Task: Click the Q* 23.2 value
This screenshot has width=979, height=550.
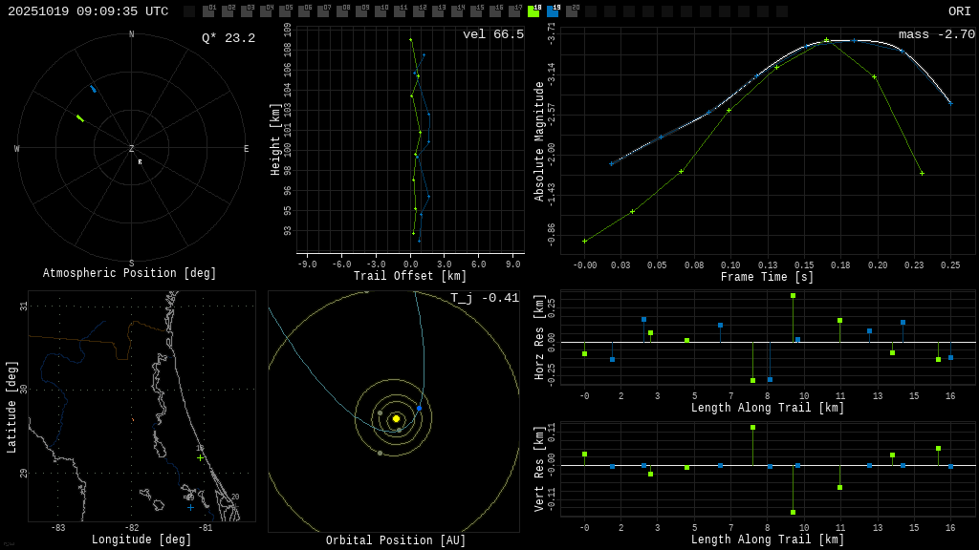Action: 228,38
